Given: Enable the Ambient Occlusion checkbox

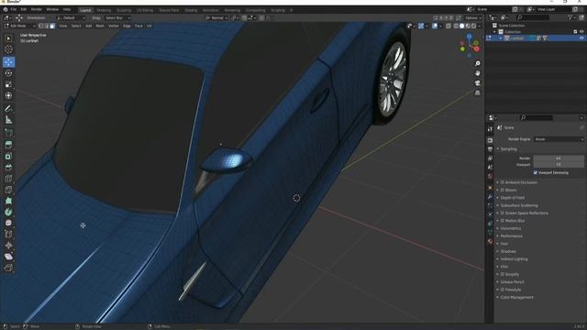Looking at the screenshot, I should [x=503, y=182].
